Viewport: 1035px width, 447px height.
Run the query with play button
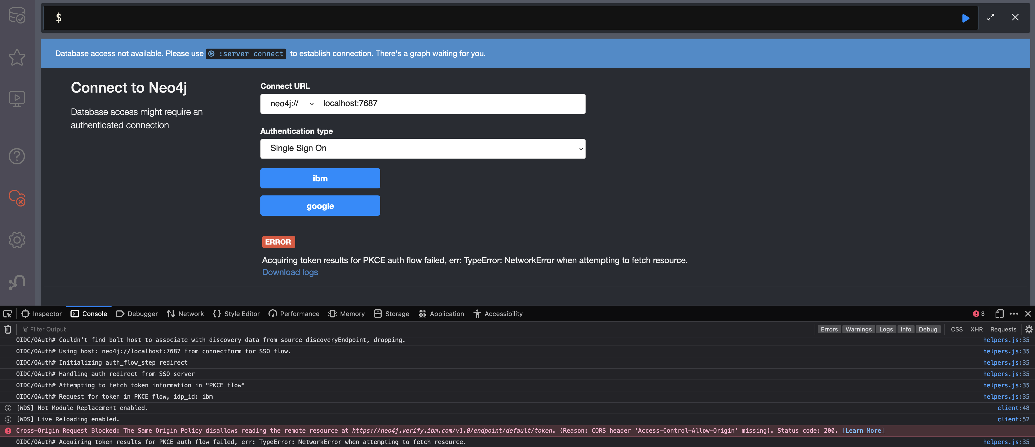[x=966, y=18]
